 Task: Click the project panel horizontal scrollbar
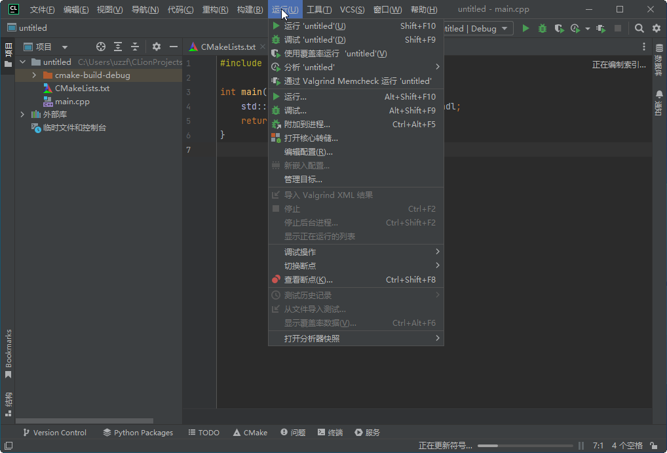point(85,421)
